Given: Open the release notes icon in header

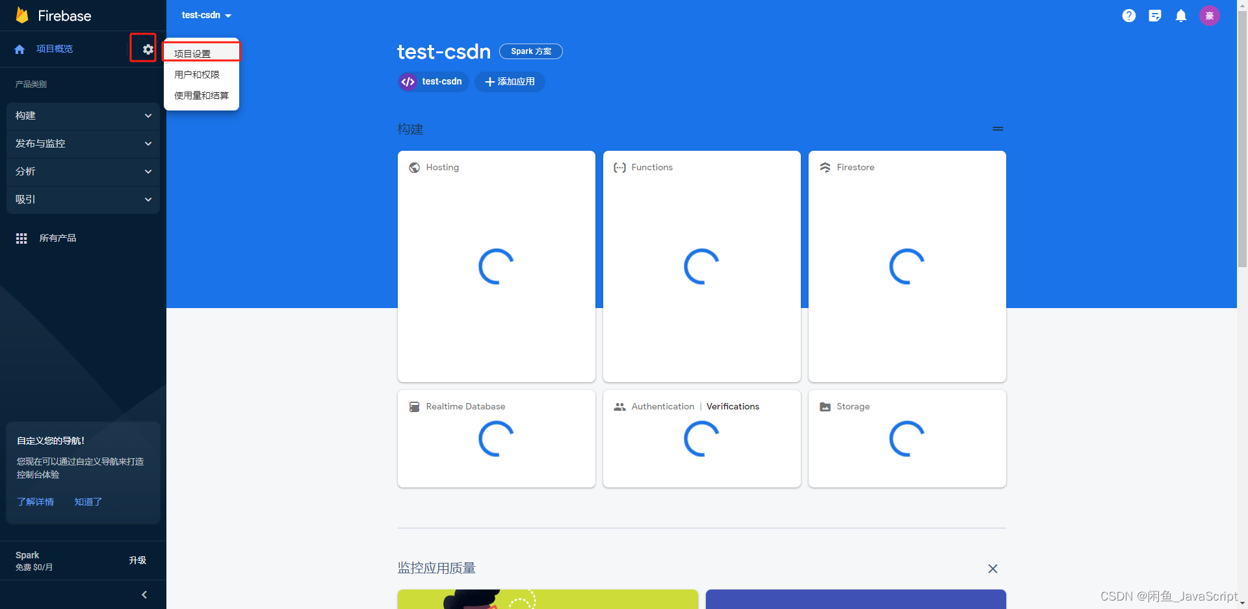Looking at the screenshot, I should (1155, 16).
